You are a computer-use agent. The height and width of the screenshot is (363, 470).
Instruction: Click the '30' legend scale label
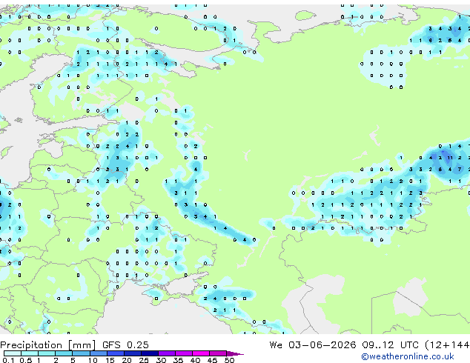(x=161, y=360)
